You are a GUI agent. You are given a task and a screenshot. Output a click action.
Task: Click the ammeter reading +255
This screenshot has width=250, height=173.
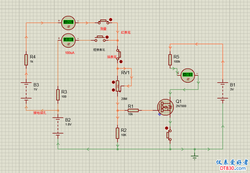tap(68, 22)
